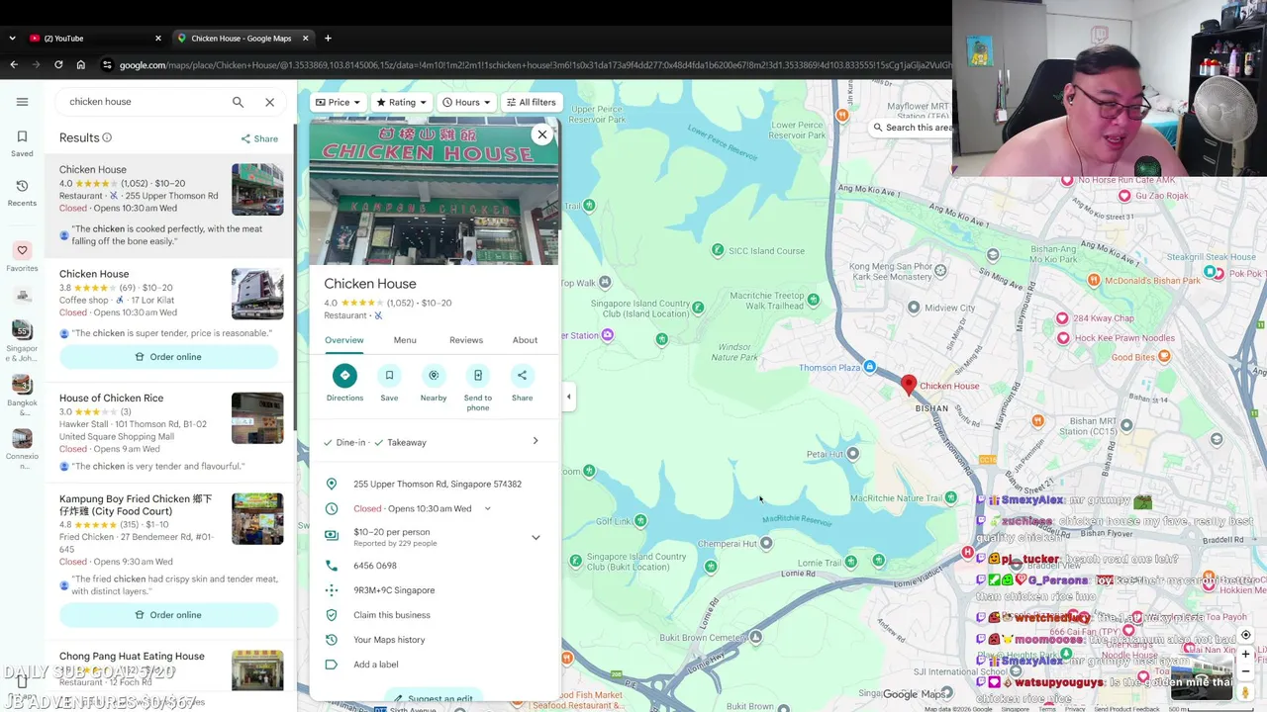Click the address '255 Upper Thomson Rd, Singapore 574382'
Image resolution: width=1267 pixels, height=712 pixels.
coord(438,484)
